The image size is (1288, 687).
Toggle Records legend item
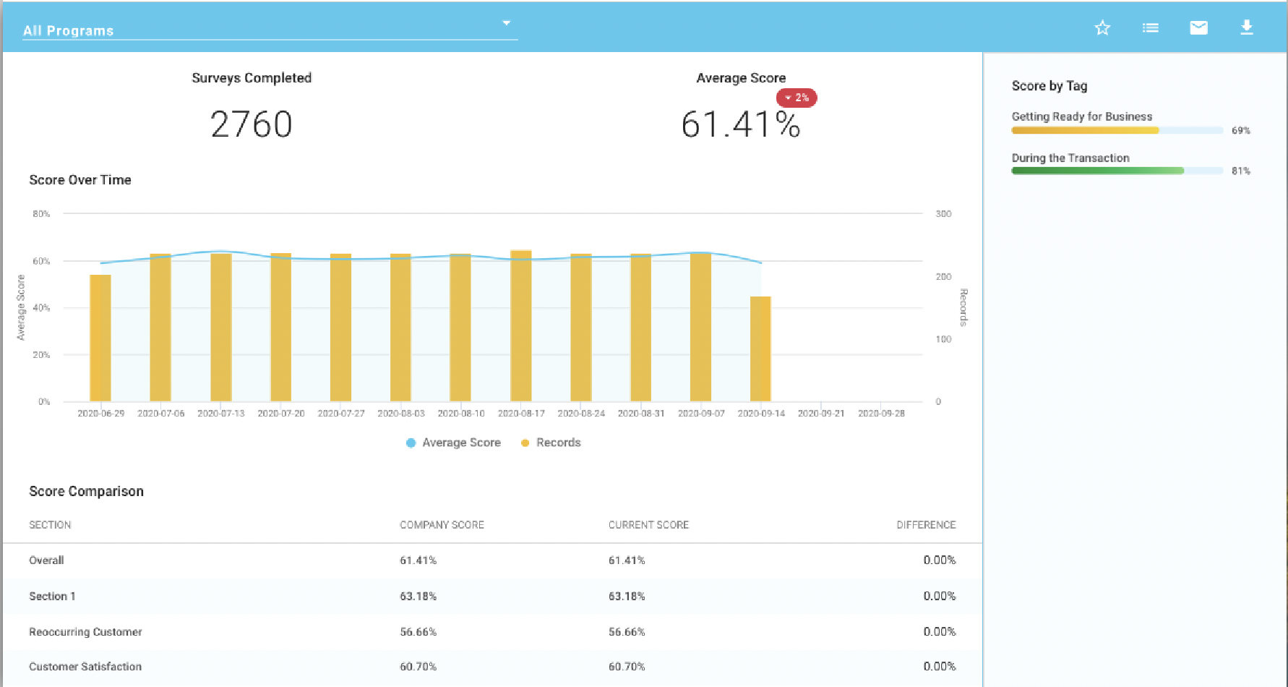click(x=551, y=443)
